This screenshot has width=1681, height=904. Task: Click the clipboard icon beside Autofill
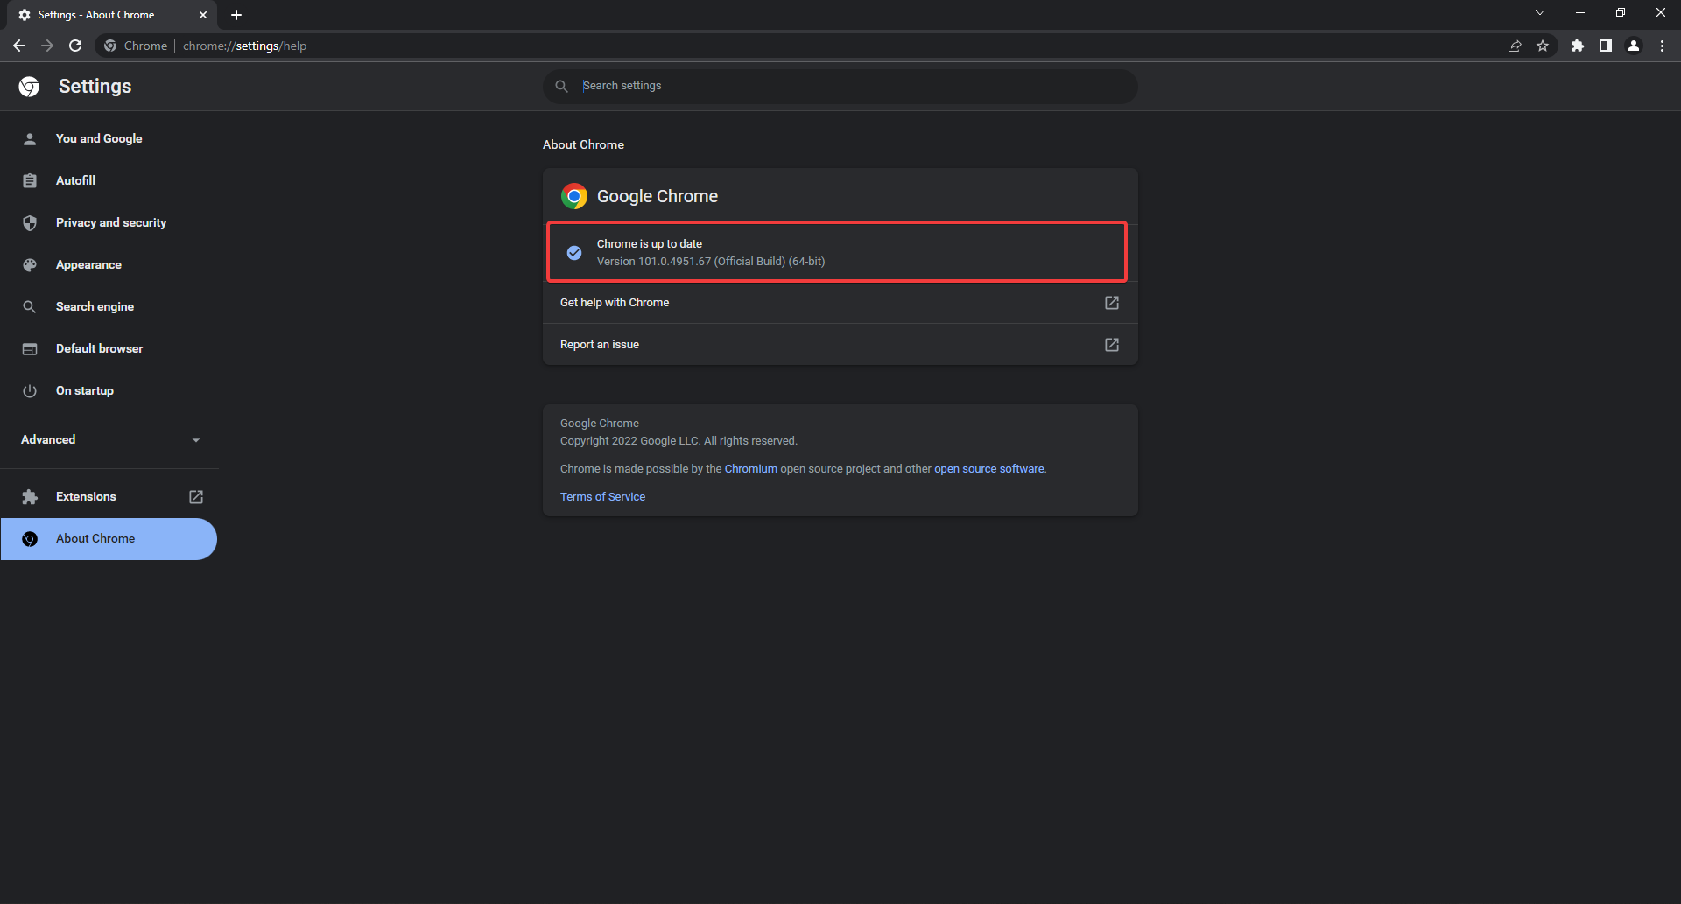tap(30, 180)
